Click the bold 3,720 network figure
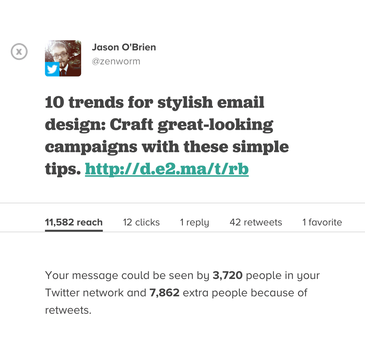 [227, 275]
